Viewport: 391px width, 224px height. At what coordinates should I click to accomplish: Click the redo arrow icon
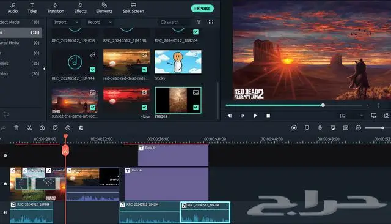click(3, 128)
